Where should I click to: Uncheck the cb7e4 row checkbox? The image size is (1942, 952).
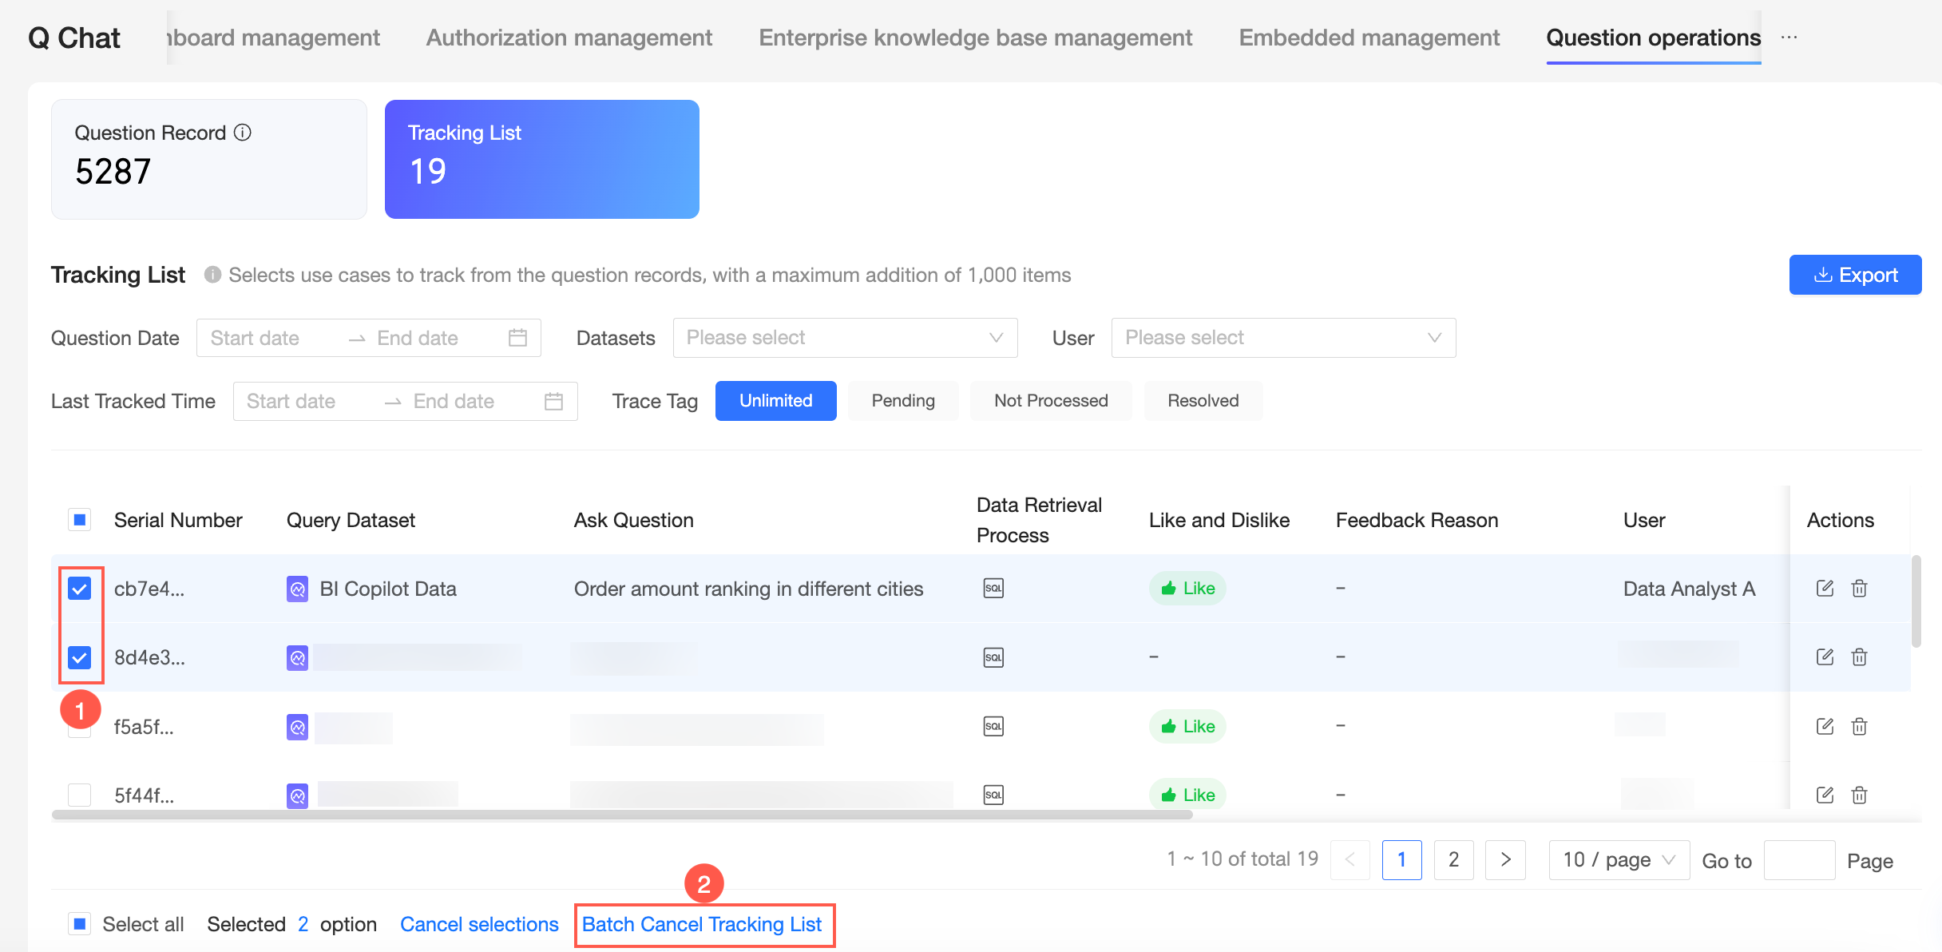pos(80,589)
